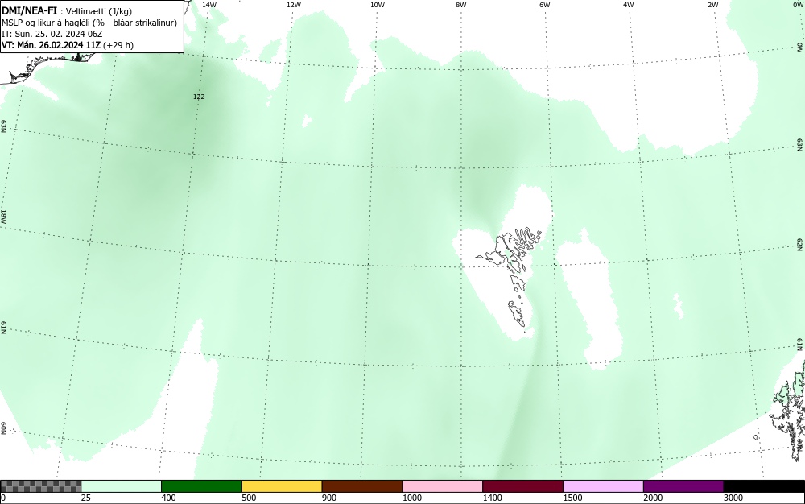Click the legend value "2000"
This screenshot has height=504, width=805.
(653, 498)
